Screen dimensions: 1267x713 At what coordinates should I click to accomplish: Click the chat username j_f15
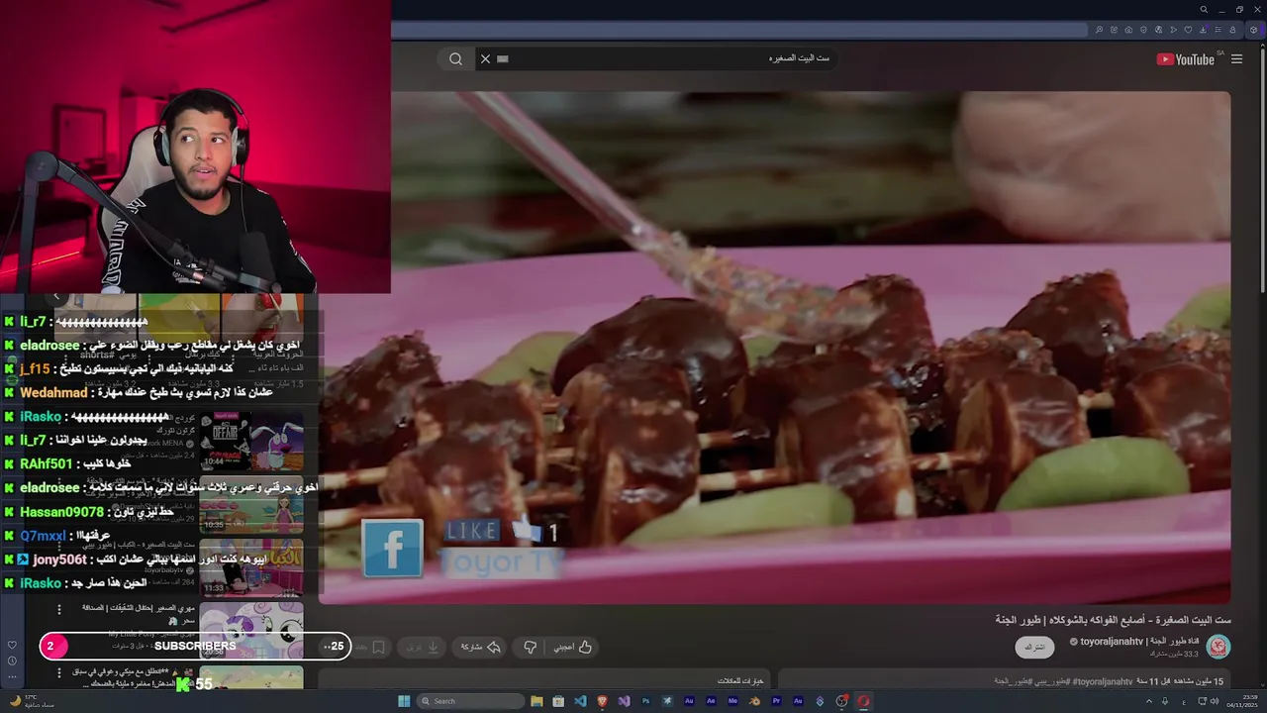[35, 369]
